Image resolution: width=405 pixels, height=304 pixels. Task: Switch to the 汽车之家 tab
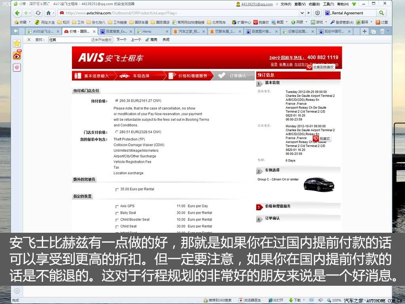[x=189, y=31]
